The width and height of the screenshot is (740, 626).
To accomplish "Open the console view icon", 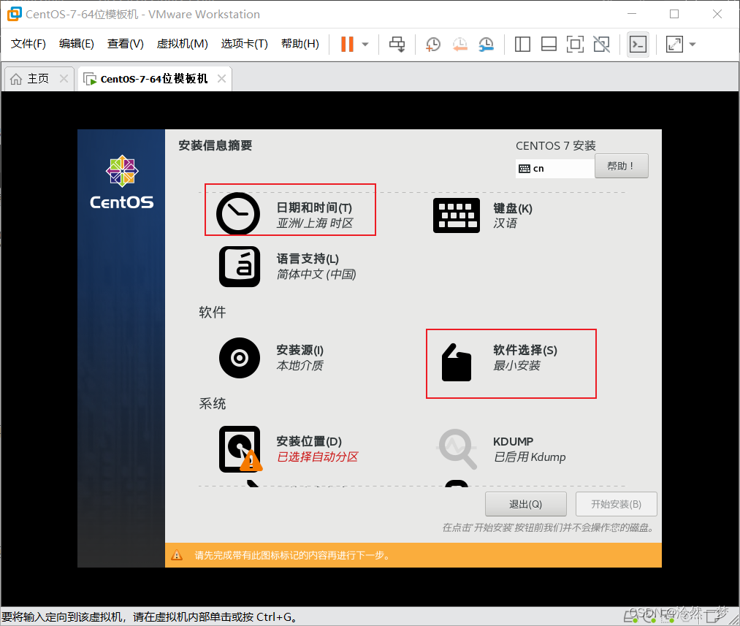I will 638,45.
